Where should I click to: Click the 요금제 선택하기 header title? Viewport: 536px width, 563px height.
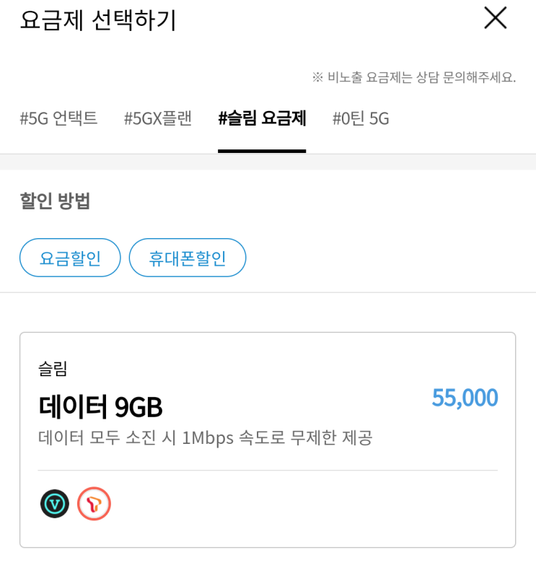(98, 19)
